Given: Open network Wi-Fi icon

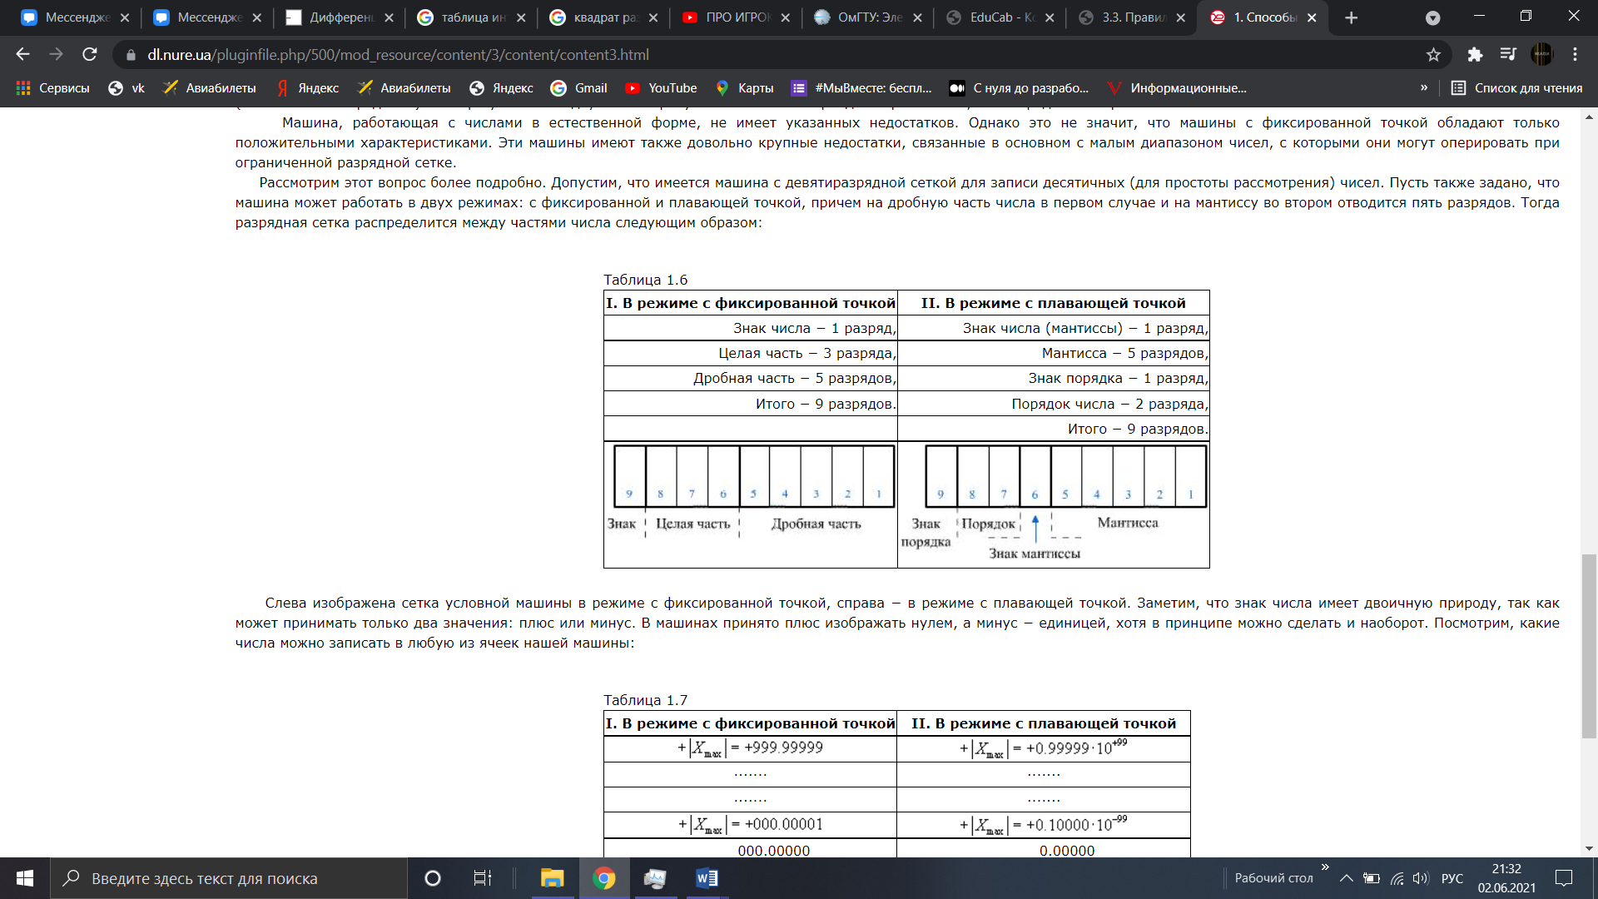Looking at the screenshot, I should point(1397,878).
